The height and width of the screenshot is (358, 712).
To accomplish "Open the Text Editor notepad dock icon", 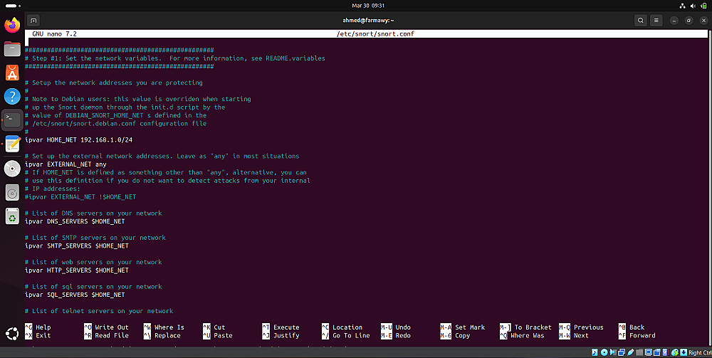I will [x=12, y=144].
